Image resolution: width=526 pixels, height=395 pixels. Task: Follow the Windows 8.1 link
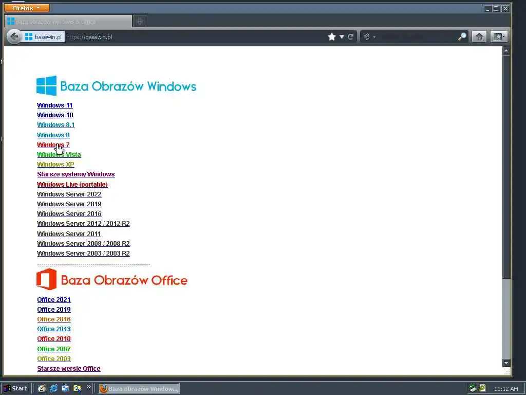(55, 124)
